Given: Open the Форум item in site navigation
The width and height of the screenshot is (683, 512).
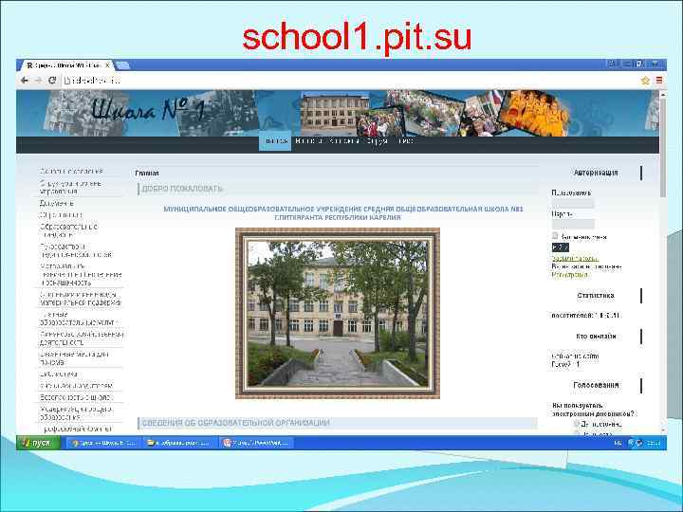Looking at the screenshot, I should click(377, 141).
